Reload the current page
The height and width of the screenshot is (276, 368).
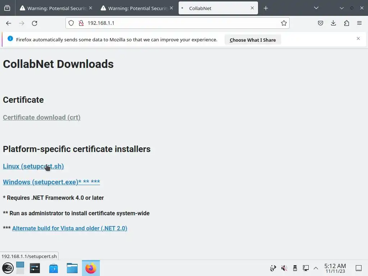[34, 23]
